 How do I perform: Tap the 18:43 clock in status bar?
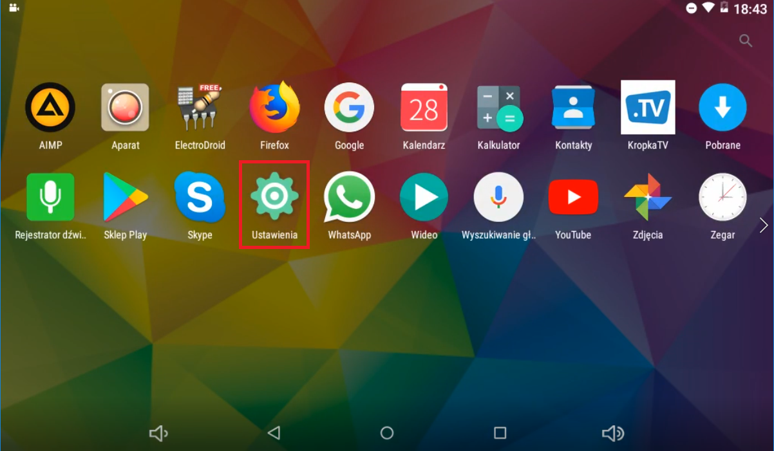click(751, 9)
